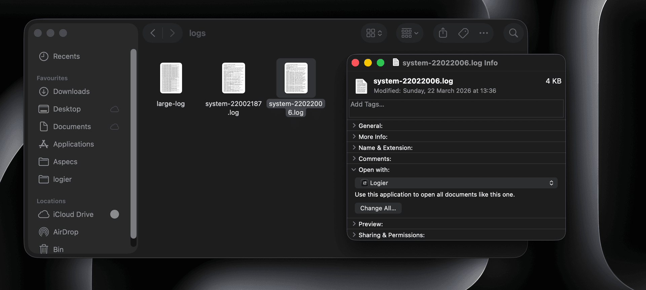
Task: Go back in Finder navigation
Action: (153, 33)
